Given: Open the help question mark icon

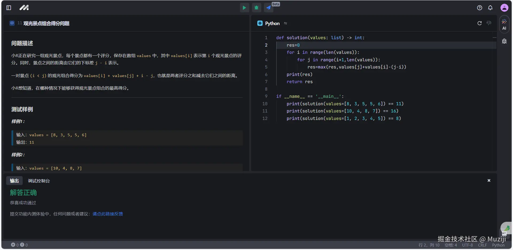Looking at the screenshot, I should pos(480,8).
